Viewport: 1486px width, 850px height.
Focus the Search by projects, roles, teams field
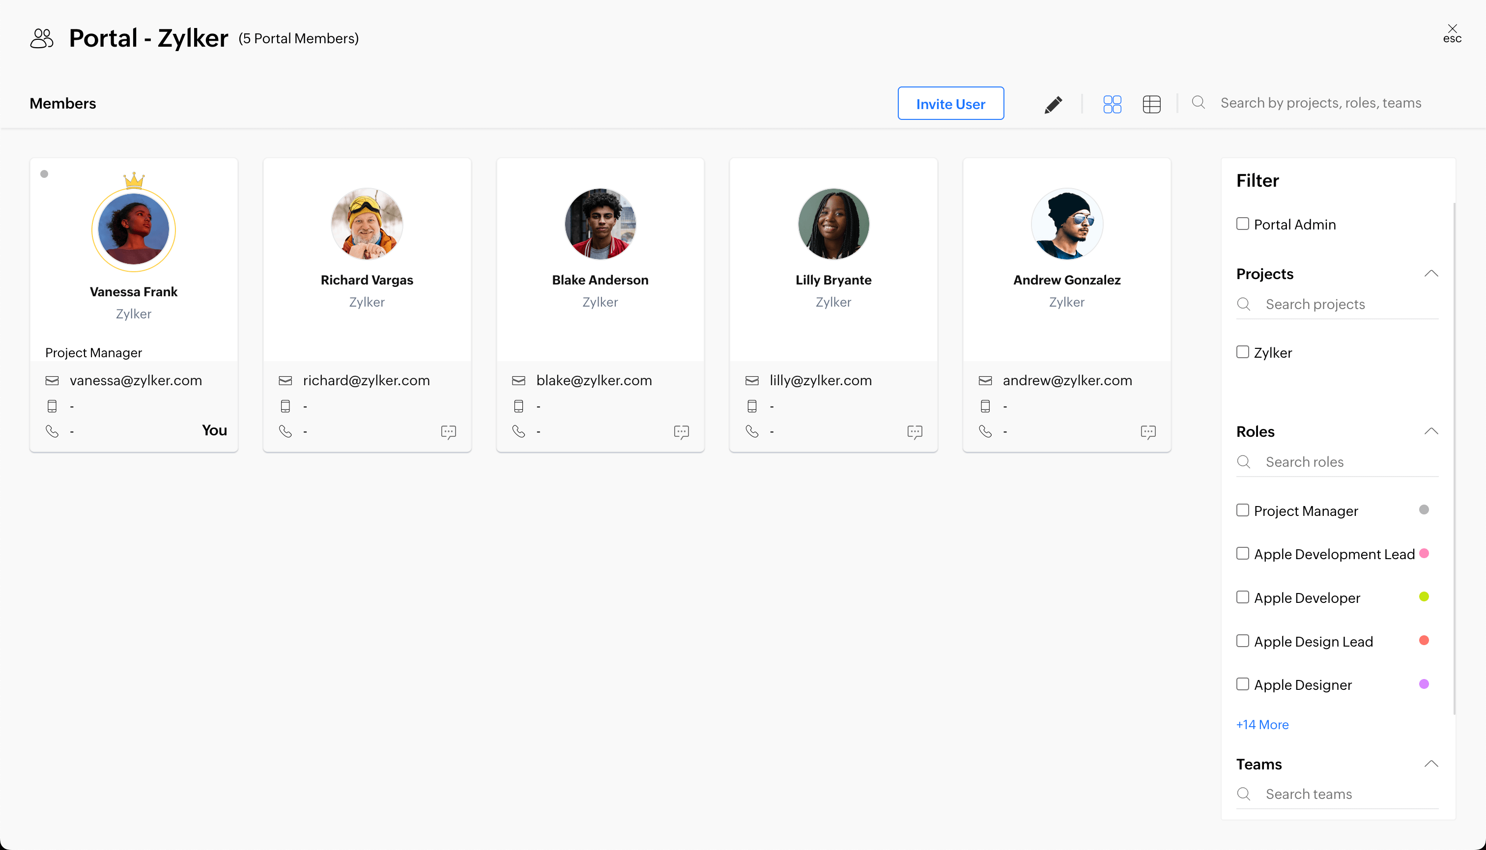pos(1321,103)
